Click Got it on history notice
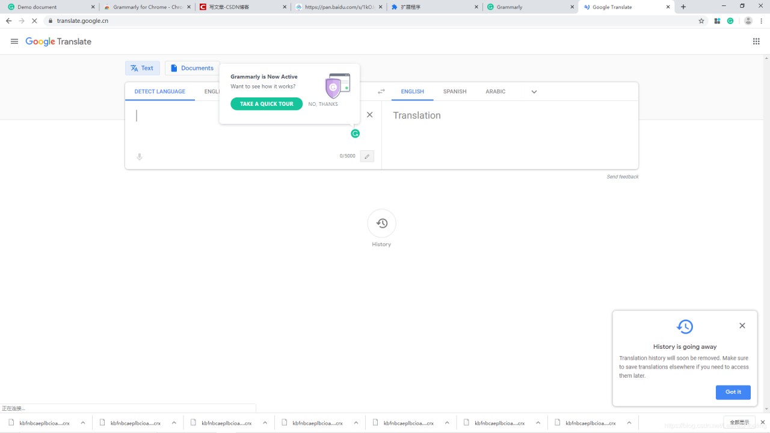 [733, 392]
